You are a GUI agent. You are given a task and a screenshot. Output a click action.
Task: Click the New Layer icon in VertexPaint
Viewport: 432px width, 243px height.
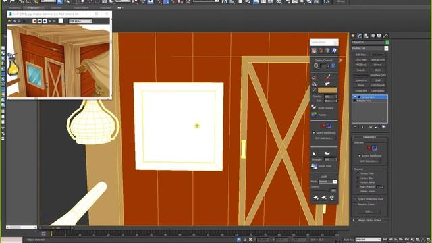[x=316, y=198]
